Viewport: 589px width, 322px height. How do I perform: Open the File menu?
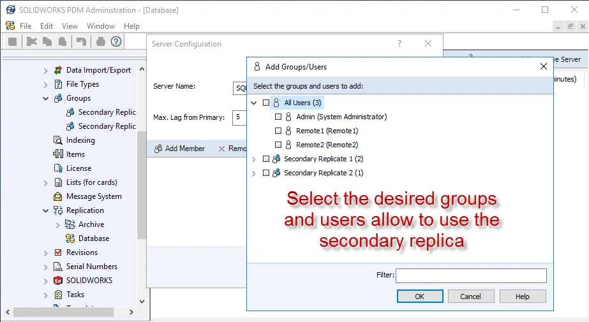click(x=26, y=26)
